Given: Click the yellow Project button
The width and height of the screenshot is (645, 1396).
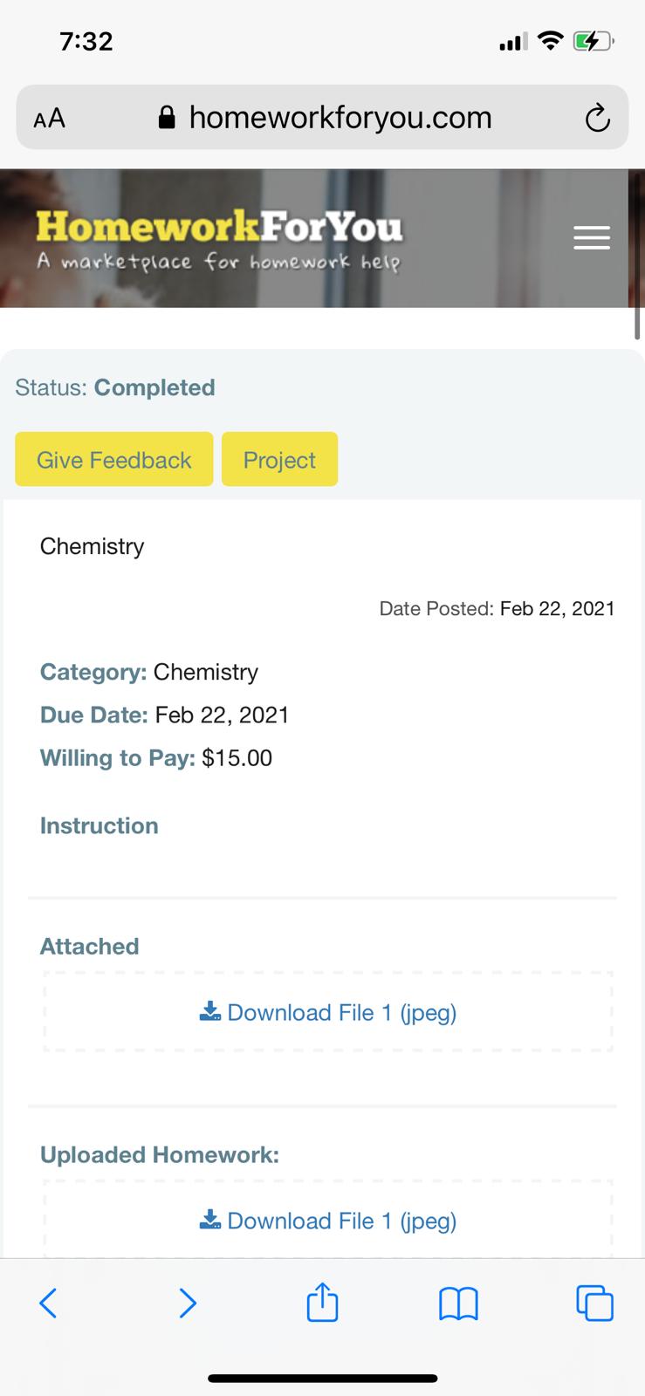Looking at the screenshot, I should coord(279,460).
